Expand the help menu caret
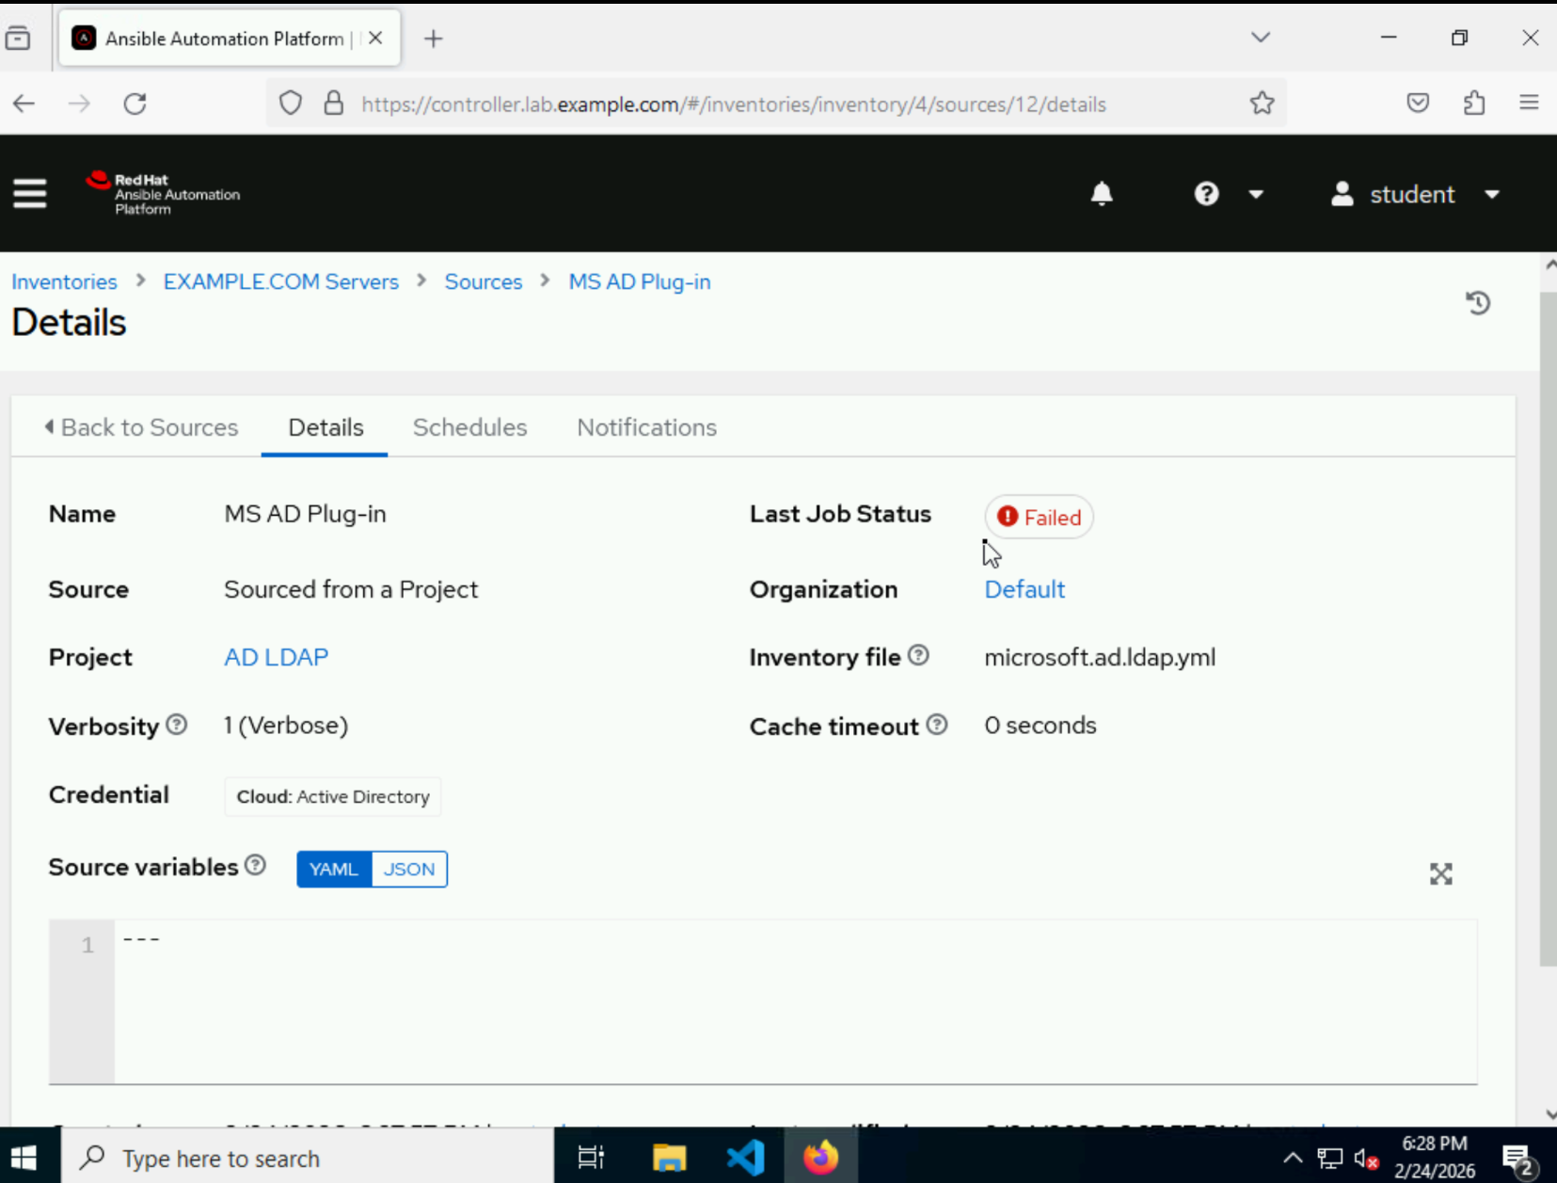 pyautogui.click(x=1256, y=194)
